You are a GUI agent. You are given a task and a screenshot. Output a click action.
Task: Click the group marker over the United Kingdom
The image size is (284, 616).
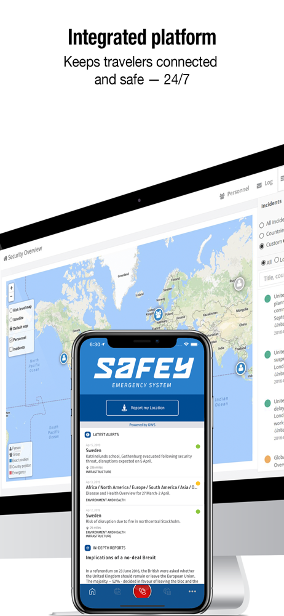(x=159, y=314)
